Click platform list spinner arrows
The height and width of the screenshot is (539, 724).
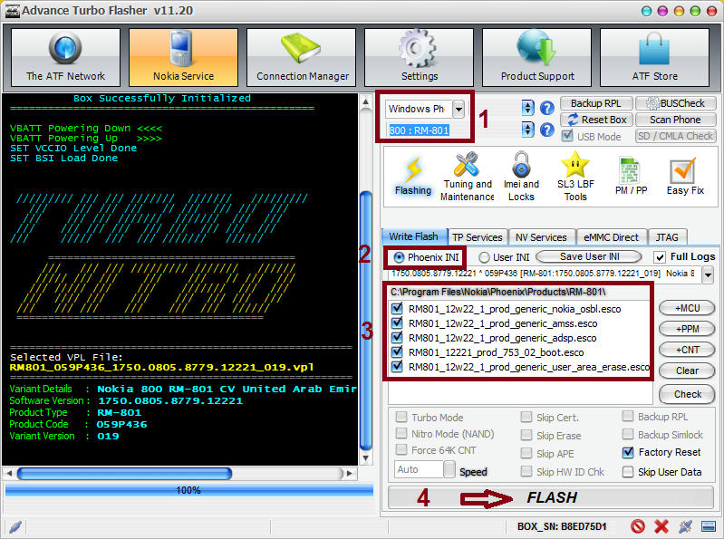point(527,109)
